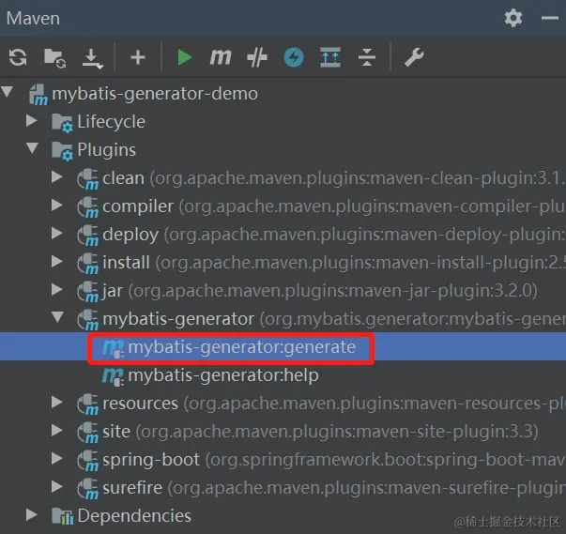Select mybatis-generator-demo project label
The image size is (566, 534).
point(155,94)
